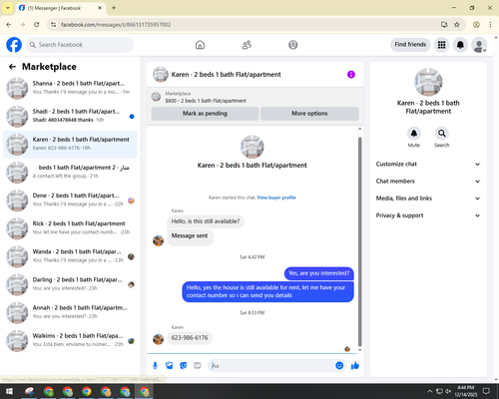This screenshot has height=399, width=499.
Task: Click Mark as pending button
Action: pos(205,114)
